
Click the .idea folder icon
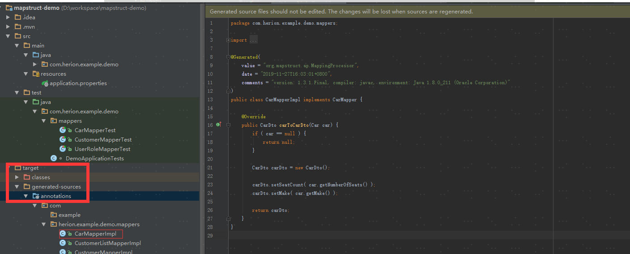pyautogui.click(x=18, y=17)
